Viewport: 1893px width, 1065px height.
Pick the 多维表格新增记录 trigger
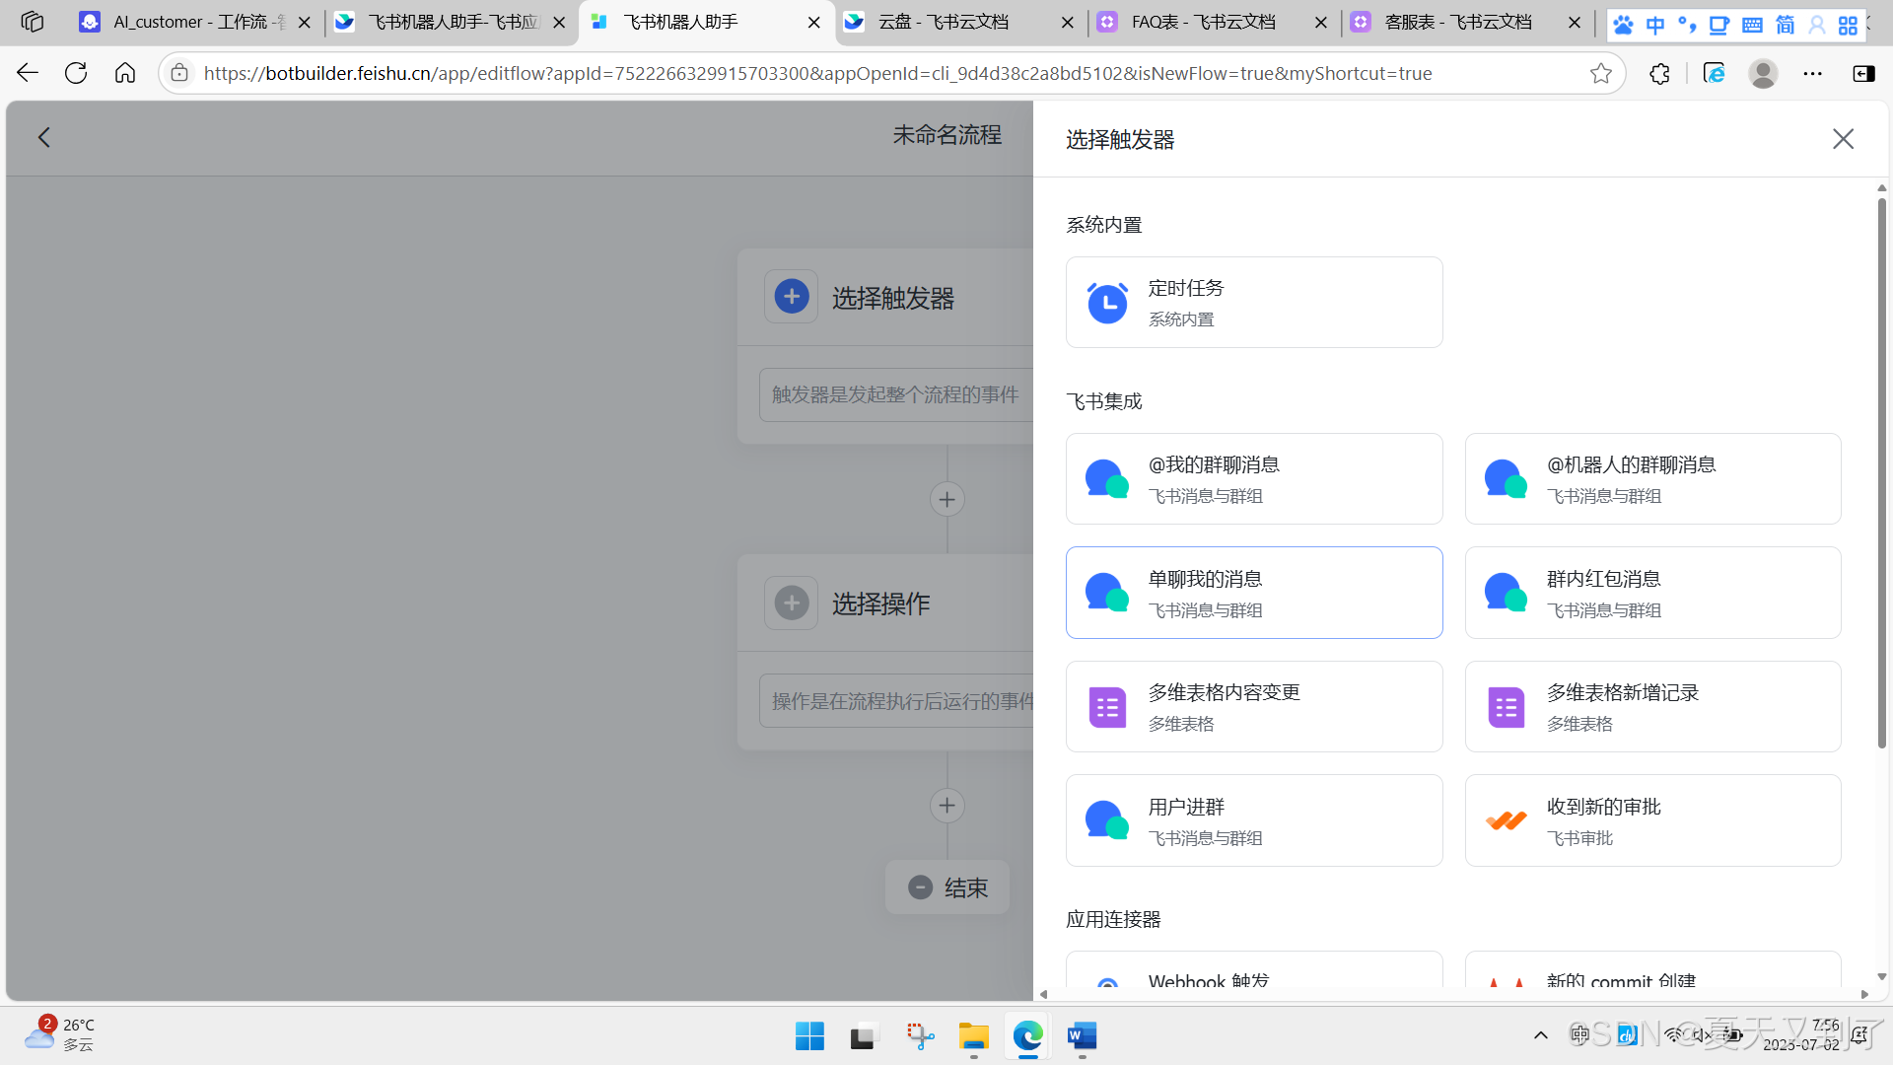tap(1652, 707)
